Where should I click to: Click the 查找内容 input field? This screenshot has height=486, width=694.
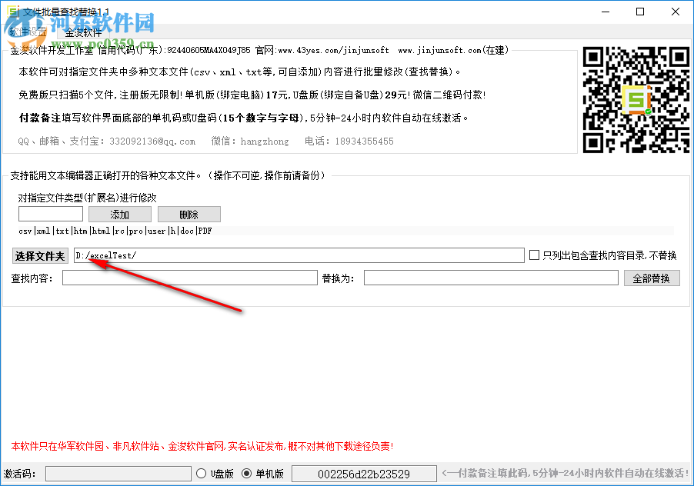coord(189,278)
